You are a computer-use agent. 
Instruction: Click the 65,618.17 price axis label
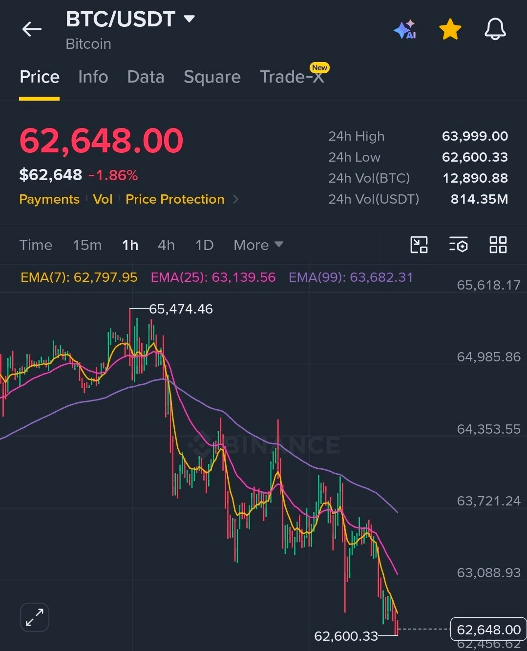[x=488, y=285]
